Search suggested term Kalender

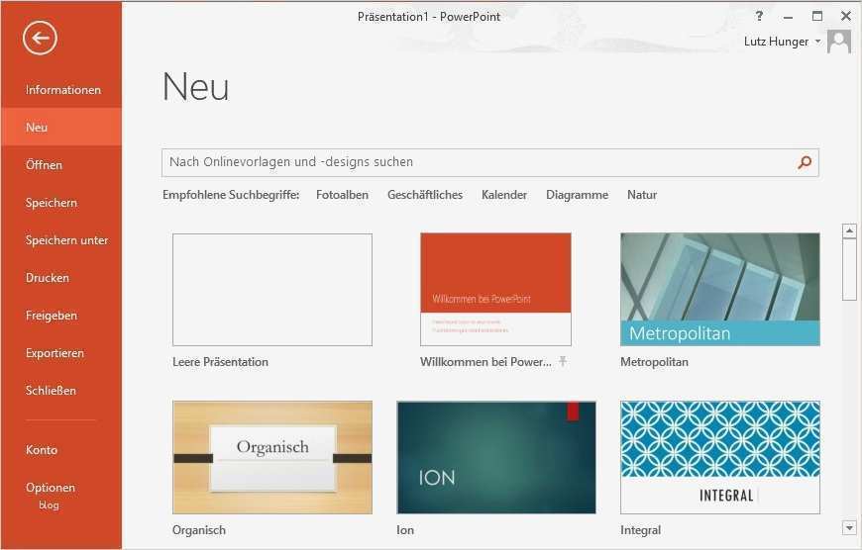click(504, 195)
